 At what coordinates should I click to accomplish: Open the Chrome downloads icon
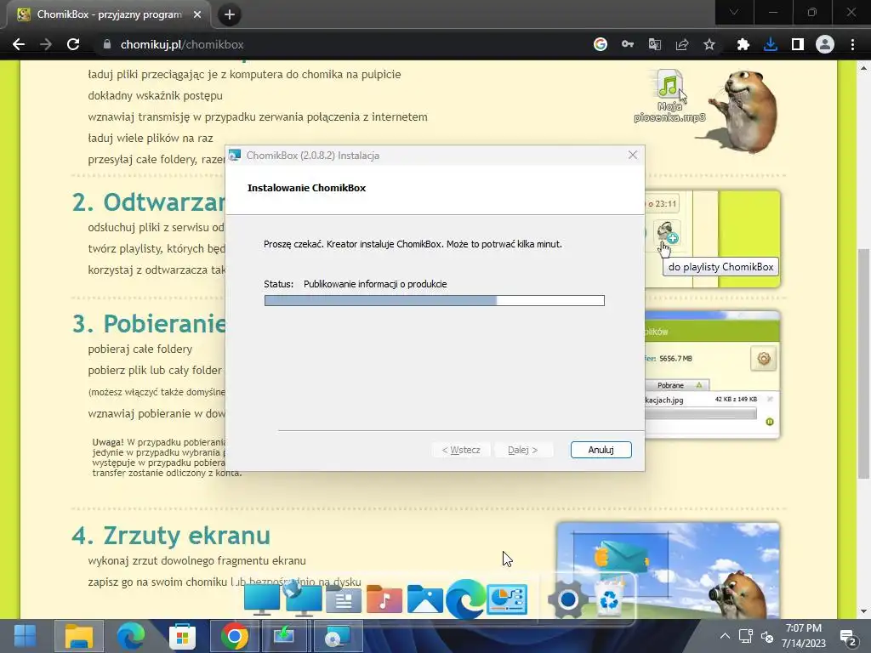(x=771, y=44)
